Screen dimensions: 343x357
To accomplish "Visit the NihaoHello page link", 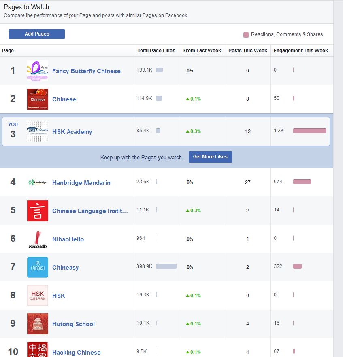I will 68,239.
